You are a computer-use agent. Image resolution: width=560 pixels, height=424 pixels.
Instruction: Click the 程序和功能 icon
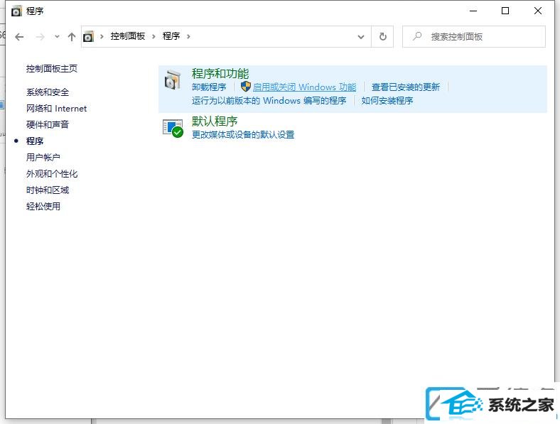[x=173, y=80]
